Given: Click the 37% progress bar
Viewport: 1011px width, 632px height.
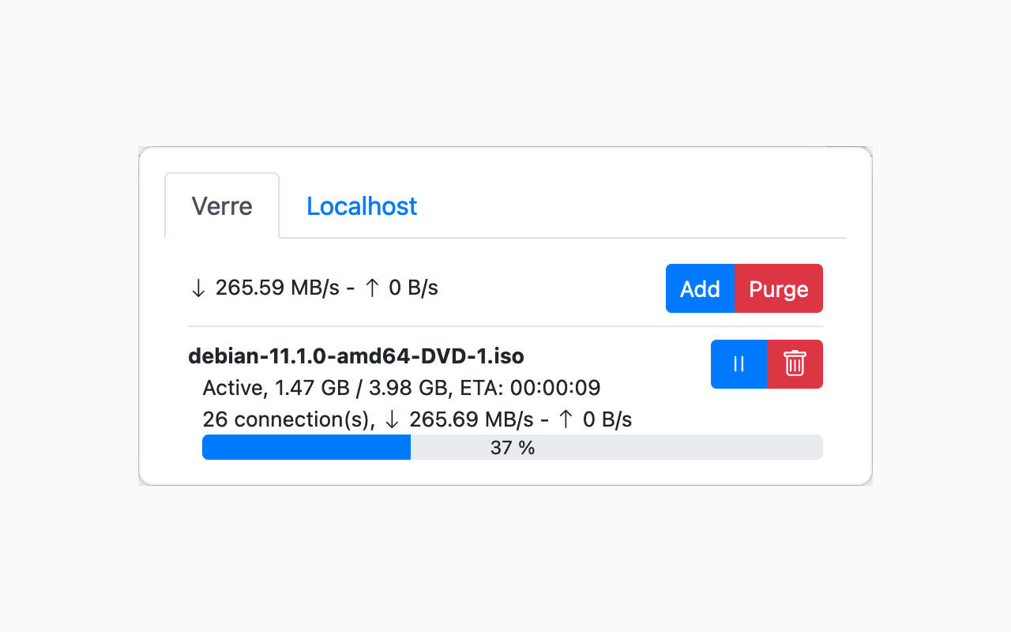Looking at the screenshot, I should (x=512, y=447).
